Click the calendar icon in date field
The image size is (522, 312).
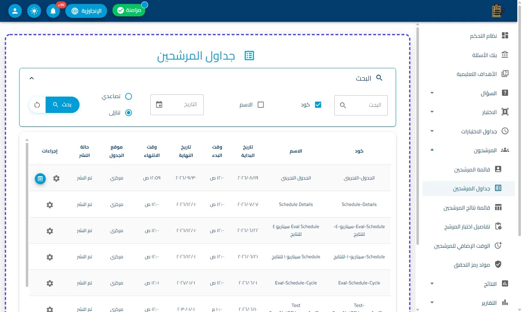click(159, 105)
